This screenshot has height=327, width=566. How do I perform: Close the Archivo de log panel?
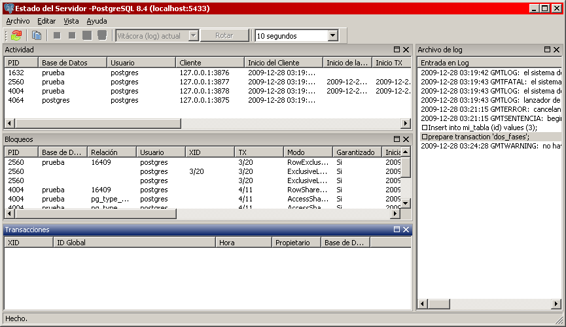pos(557,50)
